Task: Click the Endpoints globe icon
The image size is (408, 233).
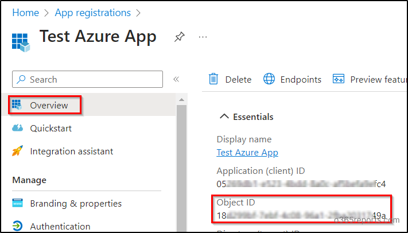Action: pos(269,79)
